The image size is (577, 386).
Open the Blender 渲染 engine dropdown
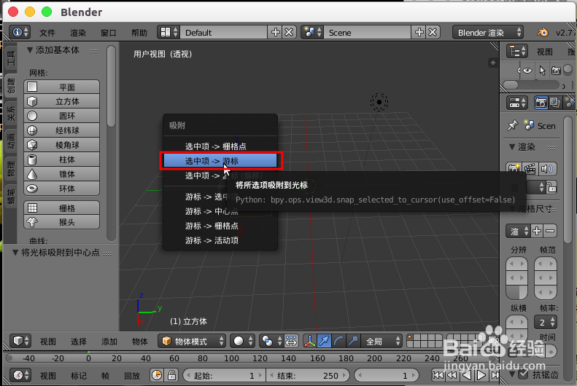point(488,33)
